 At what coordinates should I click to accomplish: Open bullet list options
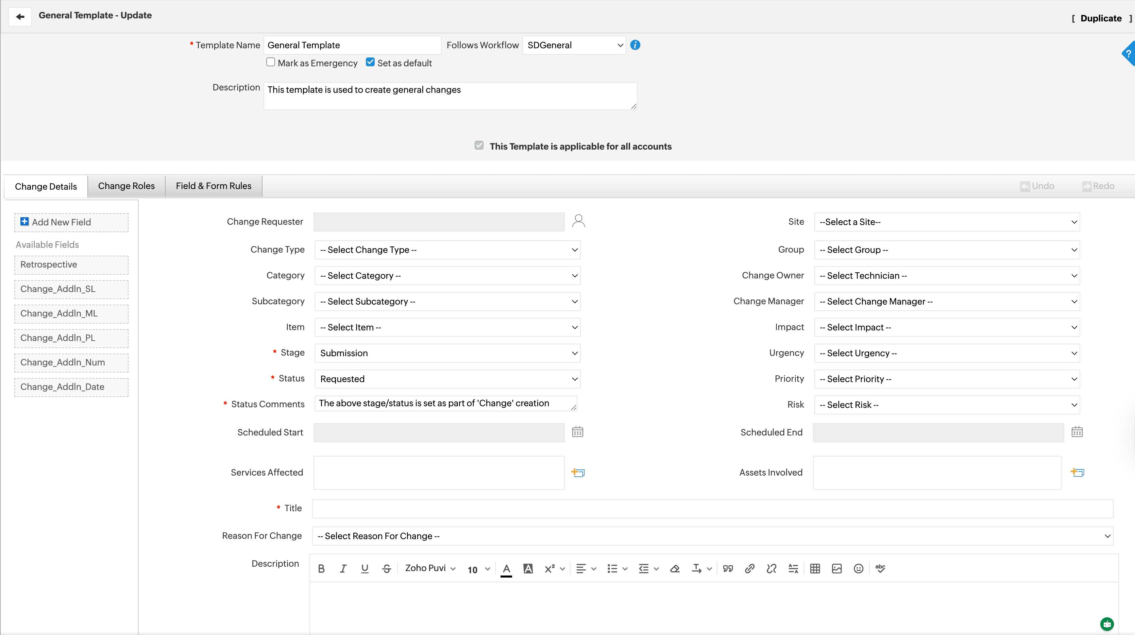click(617, 568)
